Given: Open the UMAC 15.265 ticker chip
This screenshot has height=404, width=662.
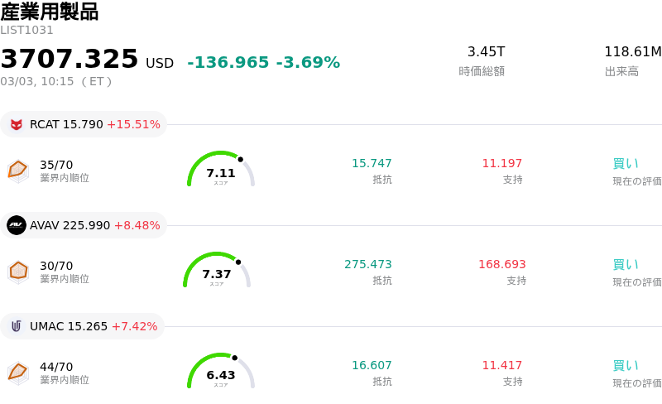Looking at the screenshot, I should coord(83,326).
